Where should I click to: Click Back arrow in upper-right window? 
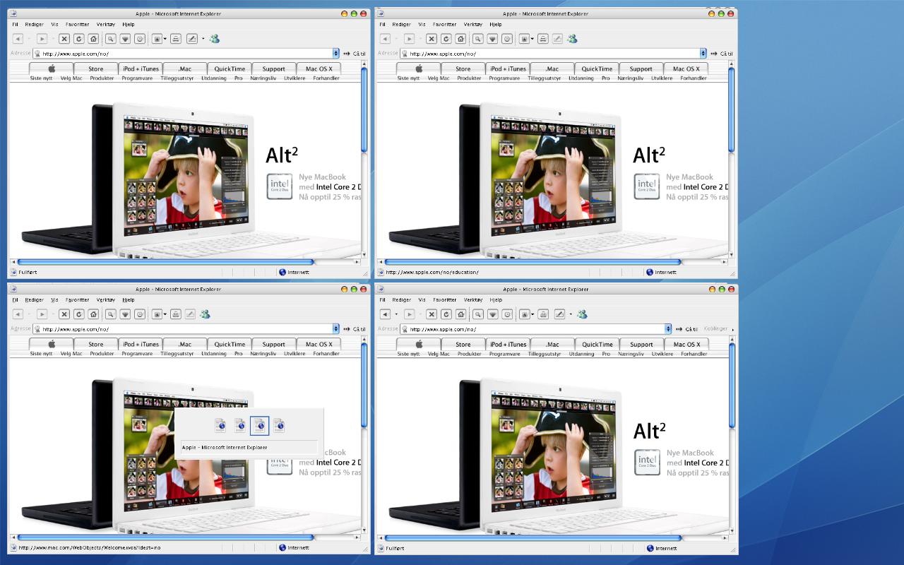(385, 39)
